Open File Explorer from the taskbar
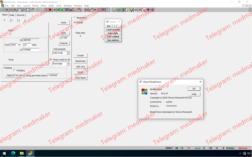The image size is (252, 157). tap(22, 153)
